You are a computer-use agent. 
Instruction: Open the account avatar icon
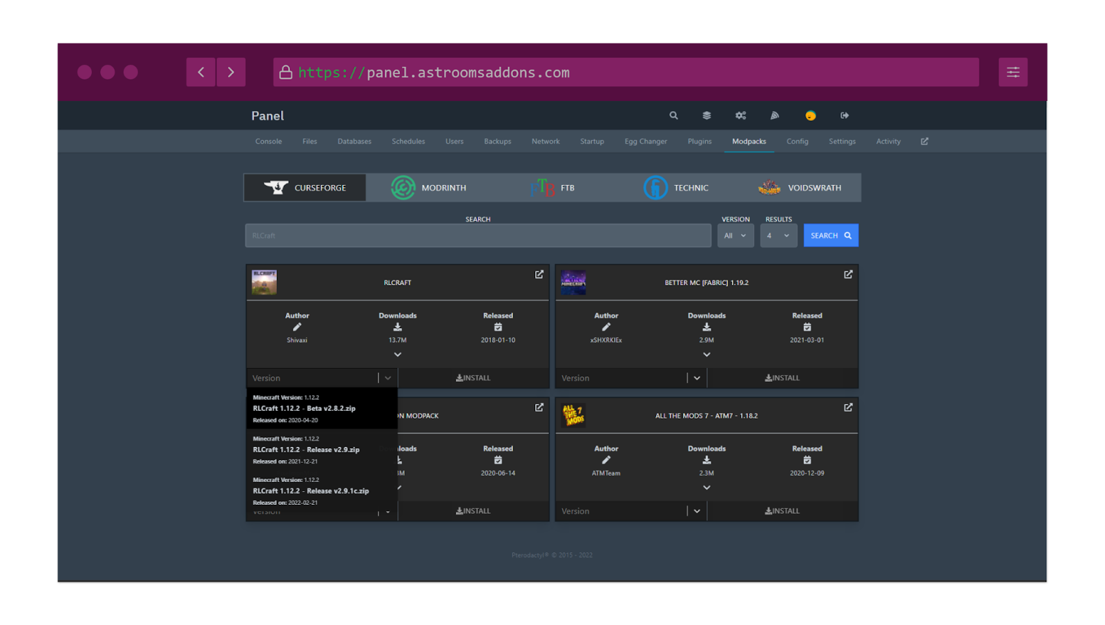coord(811,115)
